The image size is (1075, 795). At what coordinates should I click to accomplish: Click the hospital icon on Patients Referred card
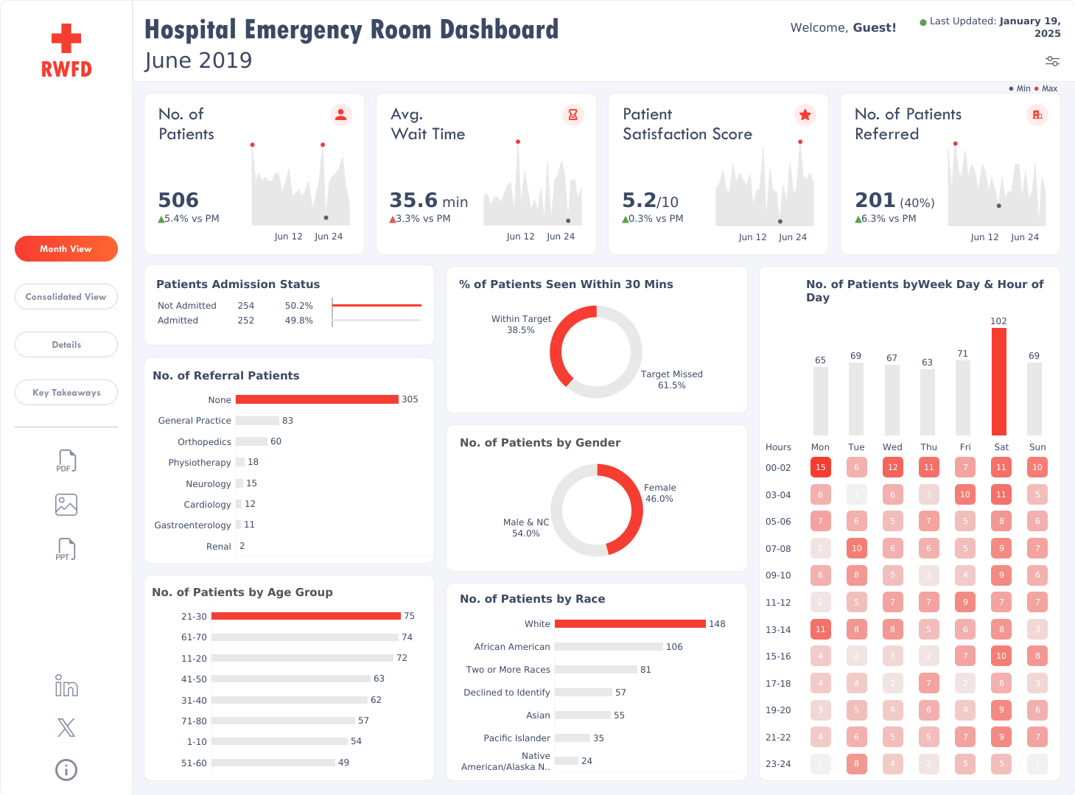1037,115
